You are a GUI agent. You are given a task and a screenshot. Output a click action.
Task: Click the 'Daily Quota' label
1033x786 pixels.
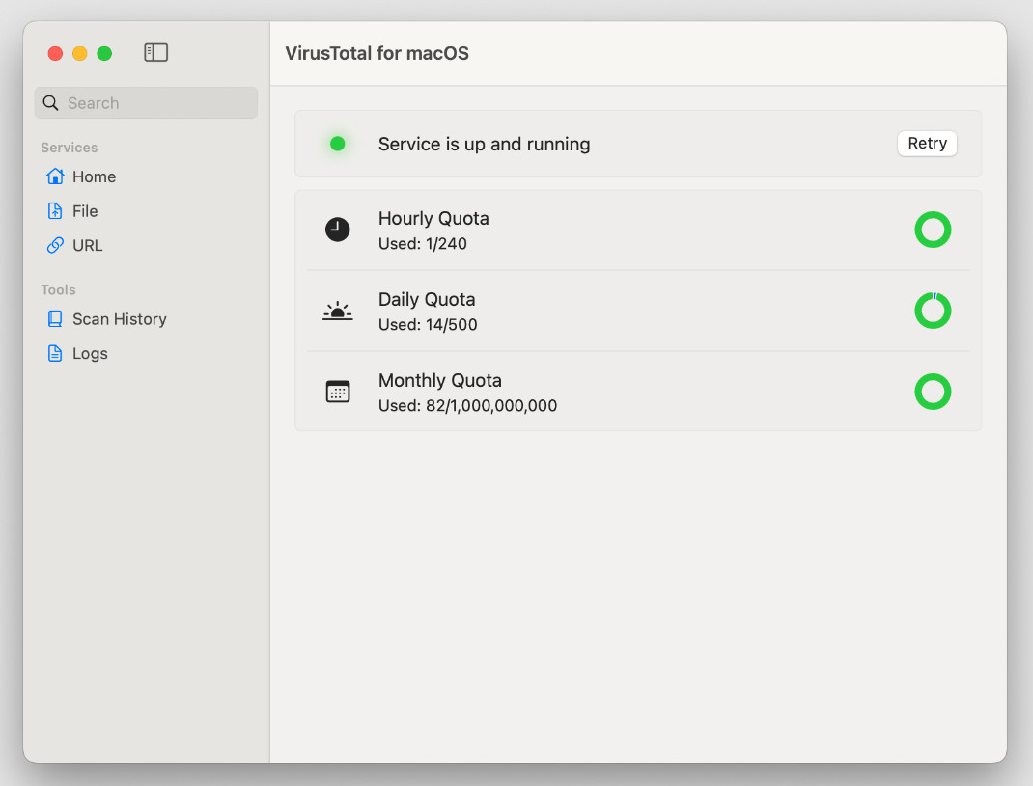click(x=427, y=299)
